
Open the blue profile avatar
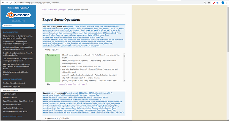(223, 3)
